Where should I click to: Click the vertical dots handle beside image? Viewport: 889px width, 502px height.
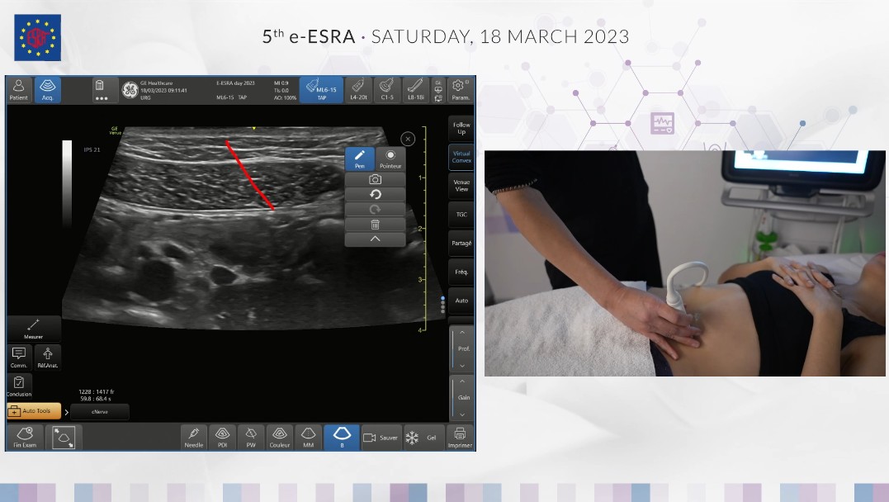(442, 304)
